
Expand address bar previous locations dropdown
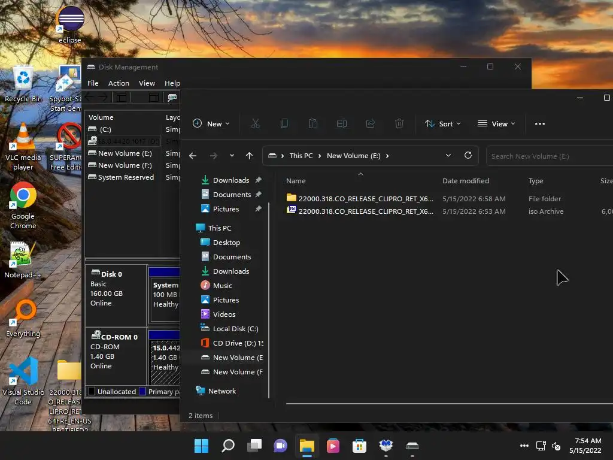point(448,155)
